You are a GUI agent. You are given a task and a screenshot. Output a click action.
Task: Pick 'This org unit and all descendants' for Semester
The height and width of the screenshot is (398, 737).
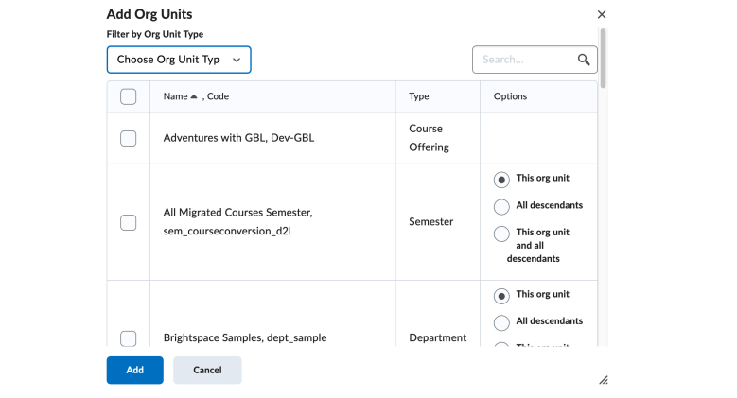pos(501,234)
